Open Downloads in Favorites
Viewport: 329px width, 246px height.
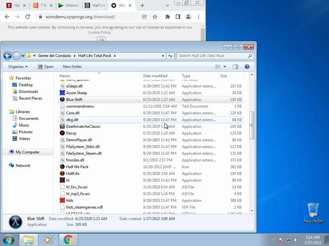(x=28, y=91)
